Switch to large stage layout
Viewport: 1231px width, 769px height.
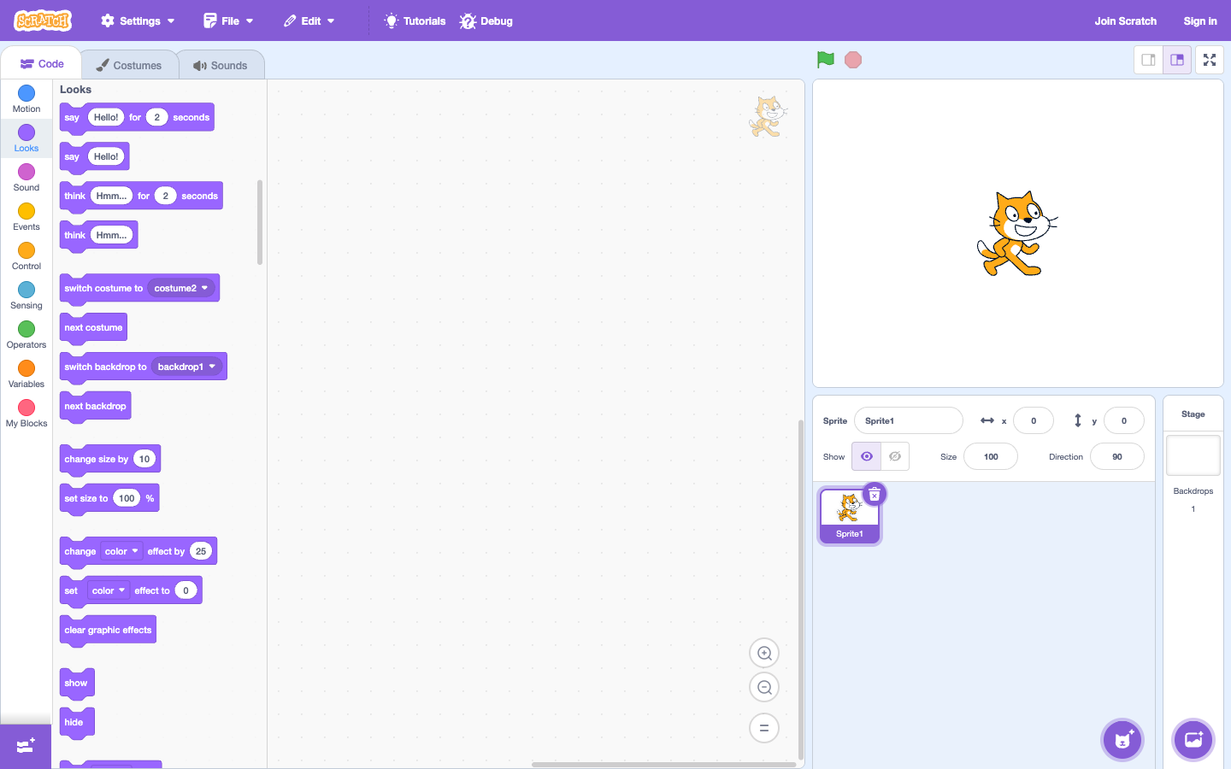(1177, 60)
